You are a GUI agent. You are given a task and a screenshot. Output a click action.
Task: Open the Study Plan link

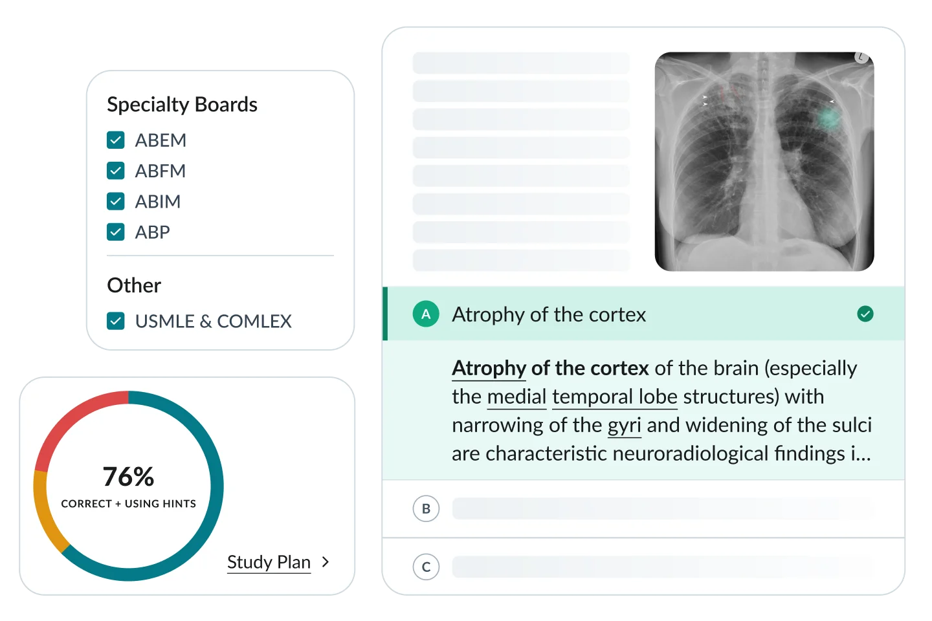[269, 562]
